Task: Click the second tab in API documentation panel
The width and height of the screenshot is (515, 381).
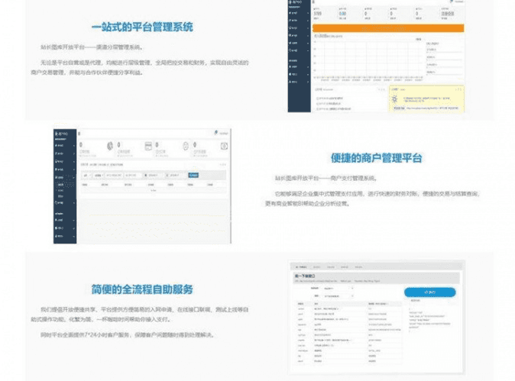Action: point(316,266)
